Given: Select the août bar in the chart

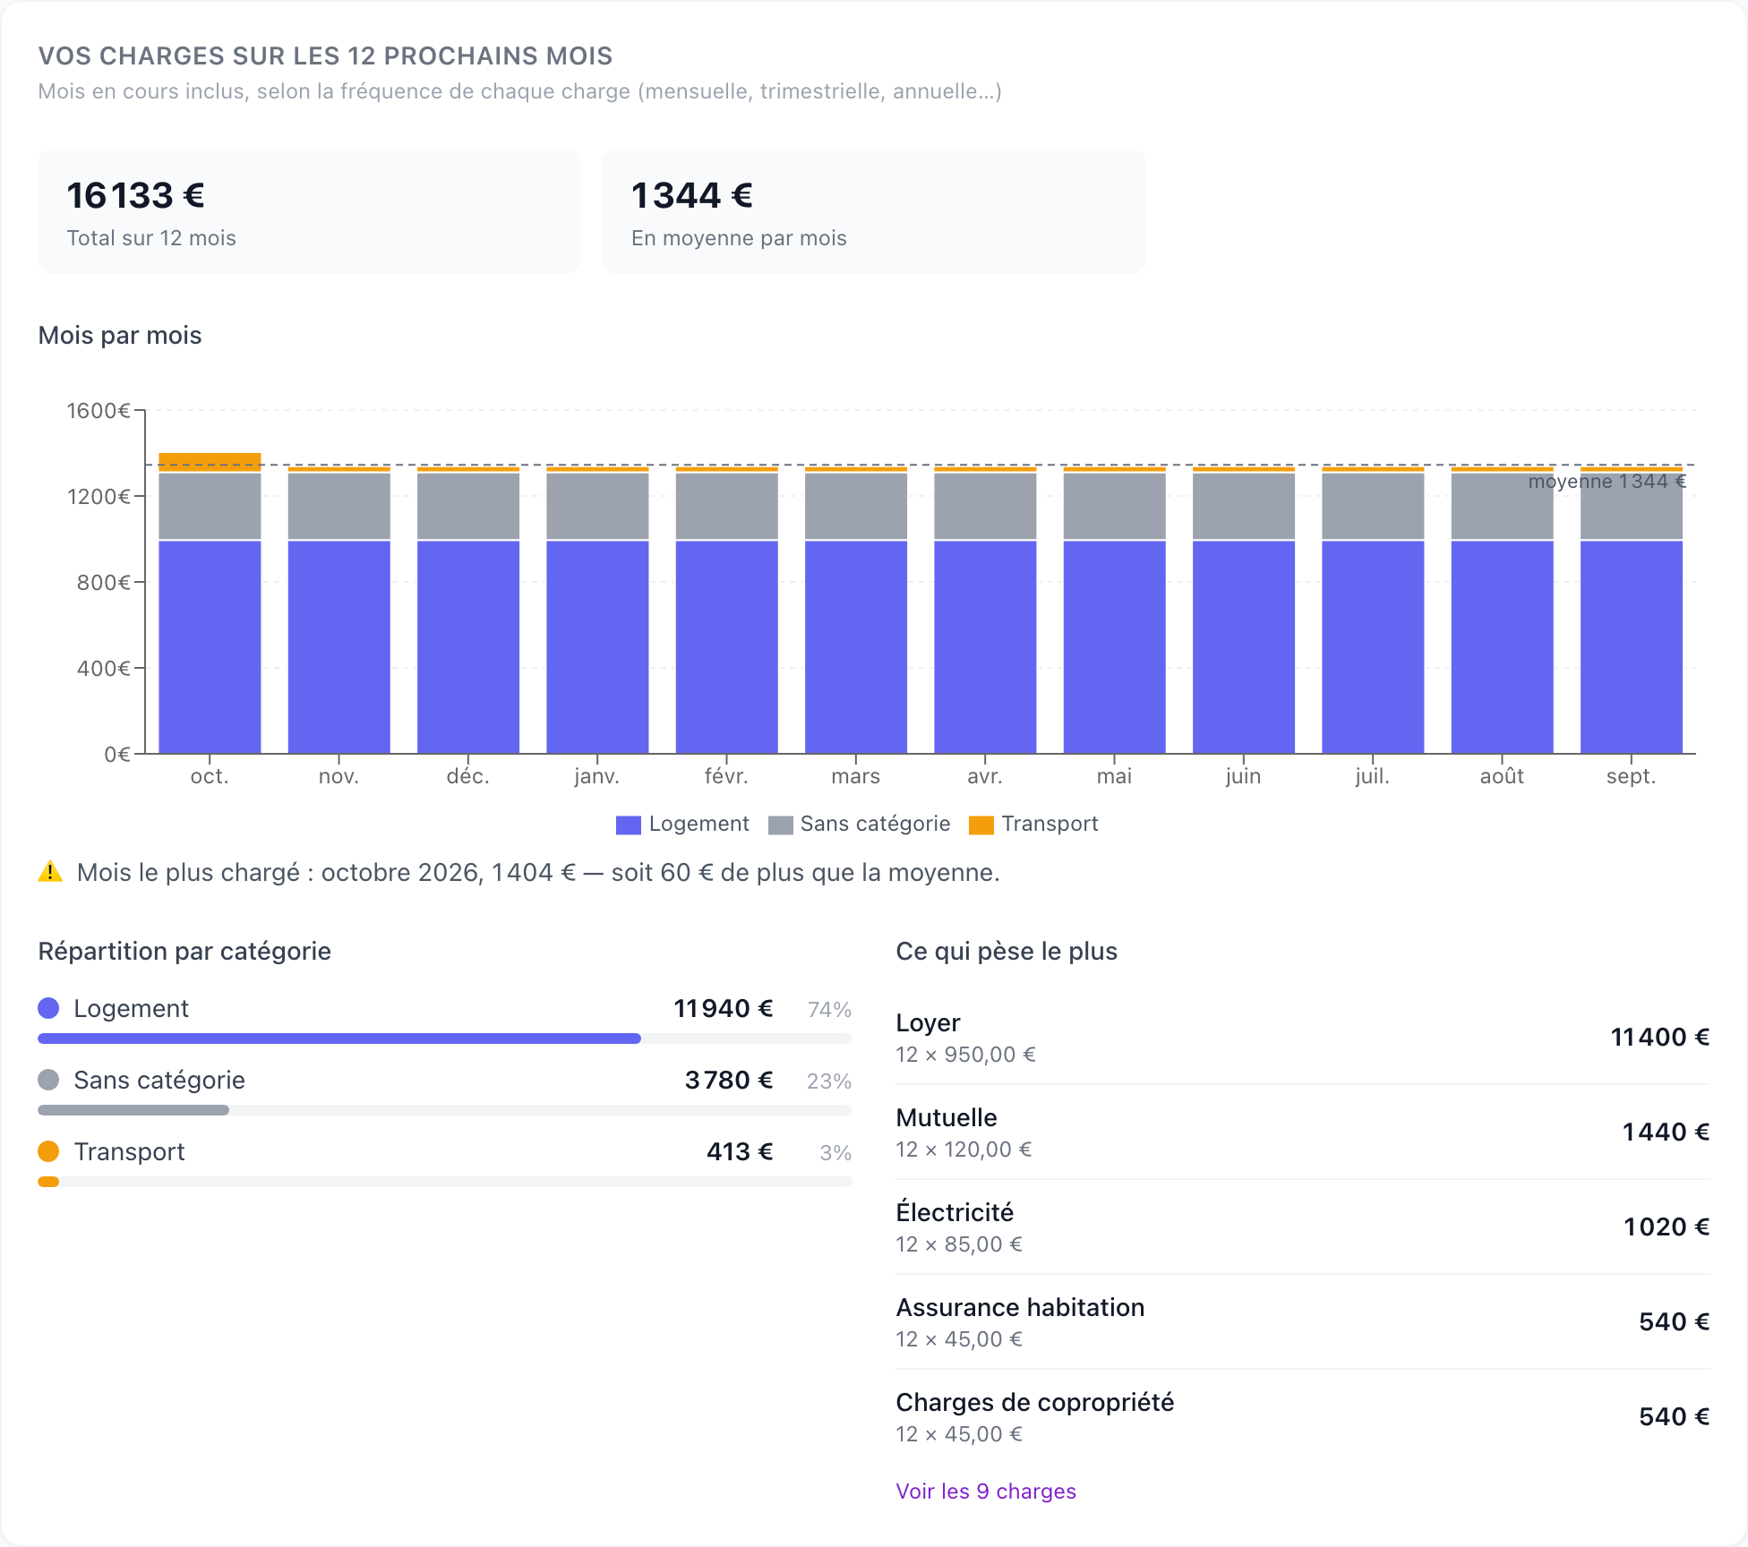Looking at the screenshot, I should [x=1503, y=611].
